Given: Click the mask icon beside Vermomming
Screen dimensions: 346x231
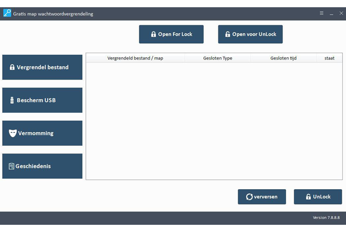Looking at the screenshot, I should point(13,133).
